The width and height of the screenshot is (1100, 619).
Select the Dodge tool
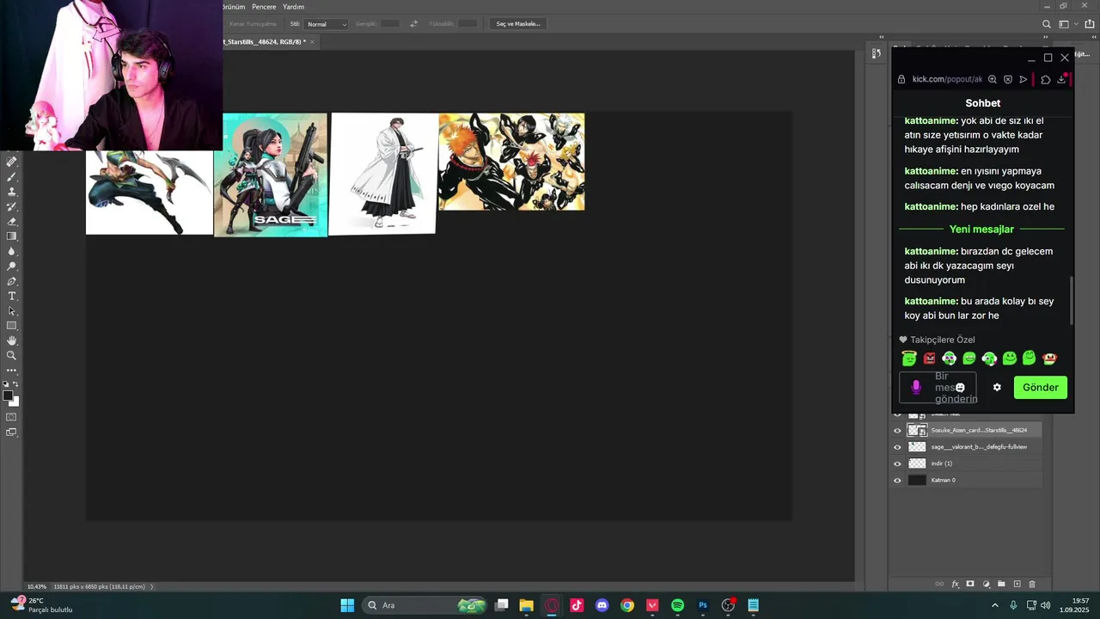click(x=12, y=266)
